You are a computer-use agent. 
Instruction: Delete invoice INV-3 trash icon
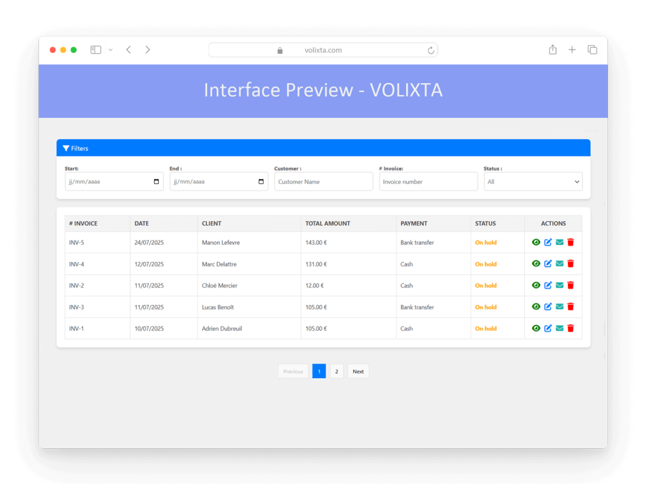[x=570, y=307]
